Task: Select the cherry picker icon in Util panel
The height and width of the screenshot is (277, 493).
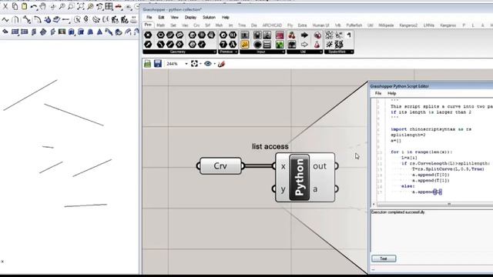Action: tap(292, 35)
